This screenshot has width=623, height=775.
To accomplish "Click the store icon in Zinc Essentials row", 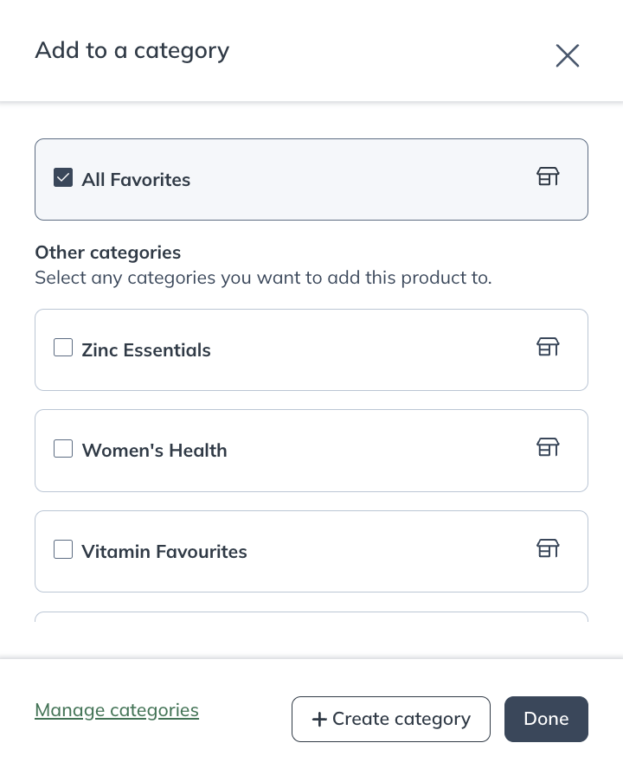I will tap(548, 347).
